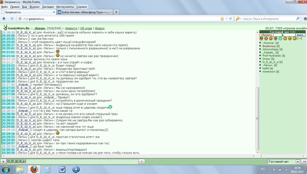Open Calculator from the taskbar
Image resolution: width=307 pixels, height=174 pixels.
48,169
